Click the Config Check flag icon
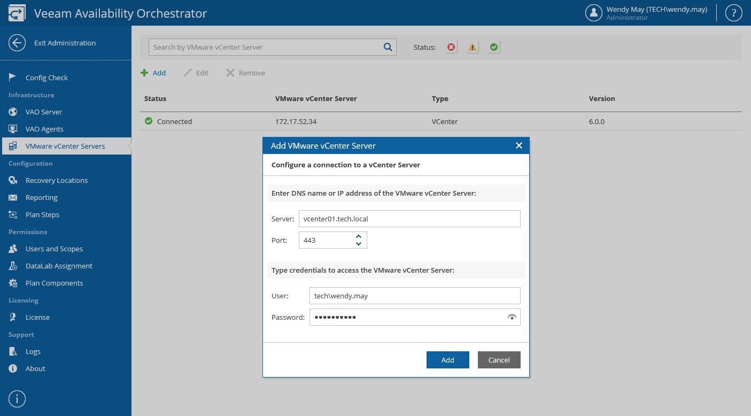 13,78
